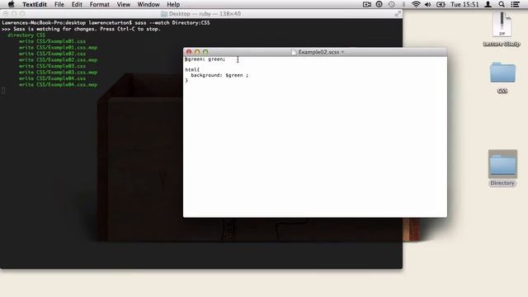Click the sass --watch command line
This screenshot has width=528, height=297.
tap(106, 22)
